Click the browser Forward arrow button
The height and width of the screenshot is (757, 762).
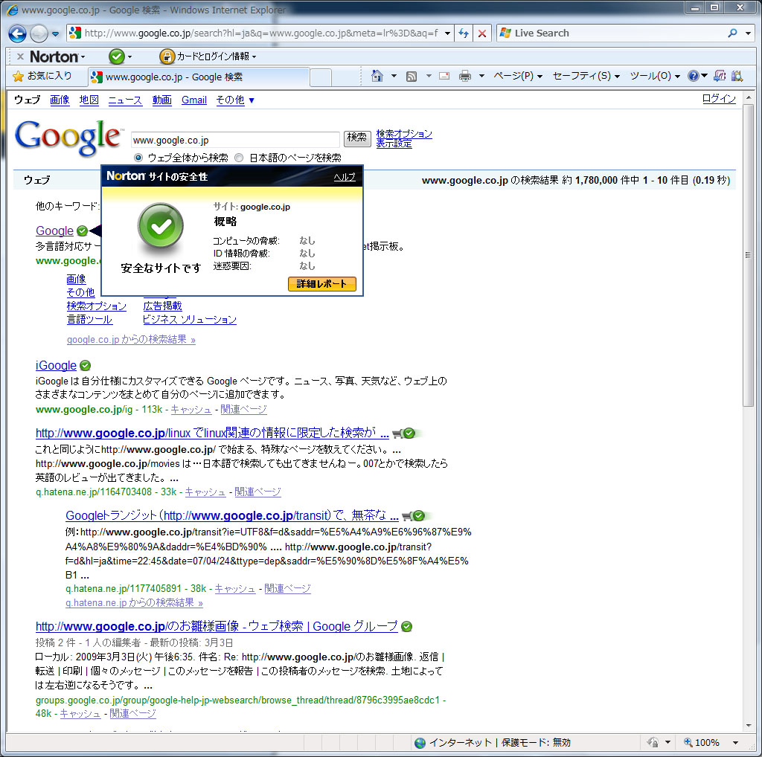pyautogui.click(x=39, y=33)
